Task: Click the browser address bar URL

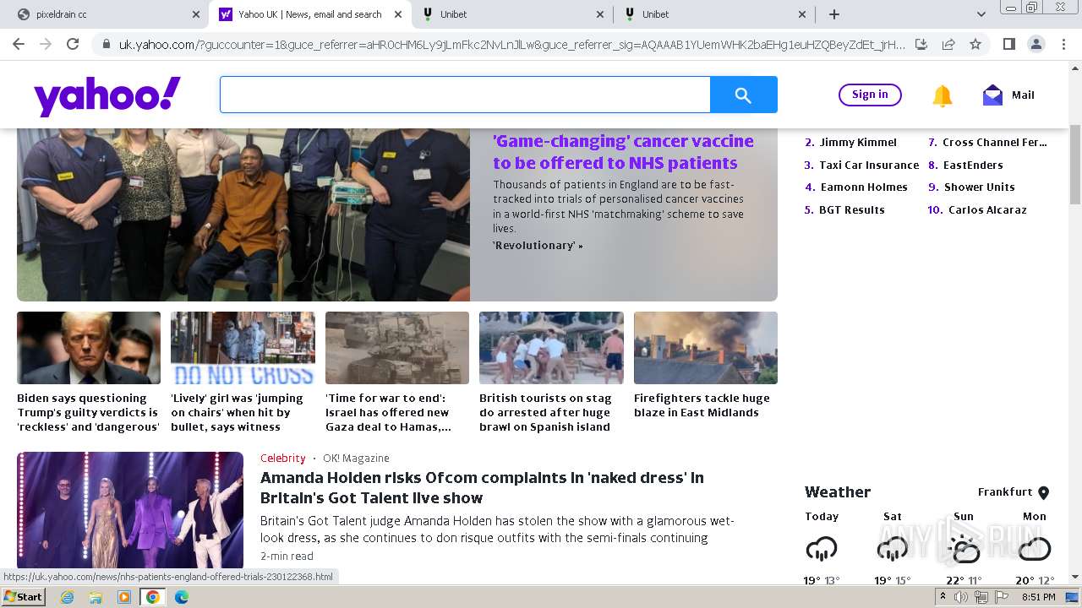Action: click(x=511, y=44)
